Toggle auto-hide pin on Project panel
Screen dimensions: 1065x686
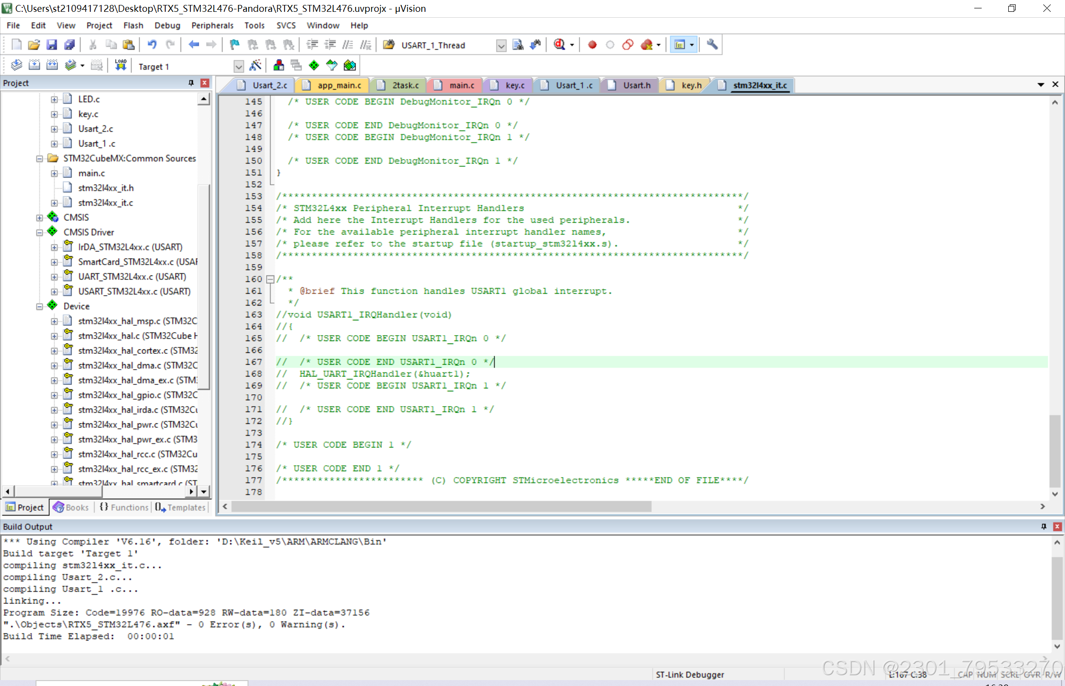pos(191,83)
